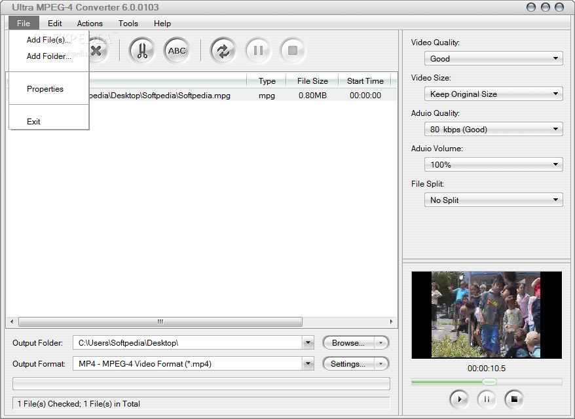Screen dimensions: 575x419
Task: Play the preview video
Action: (458, 399)
